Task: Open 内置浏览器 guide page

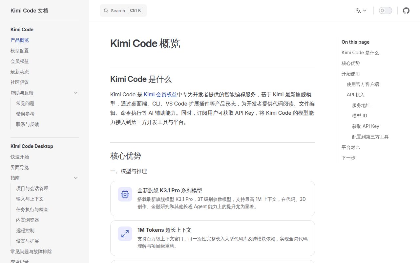Action: [x=28, y=220]
